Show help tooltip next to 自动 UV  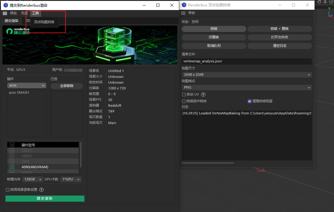point(203,94)
